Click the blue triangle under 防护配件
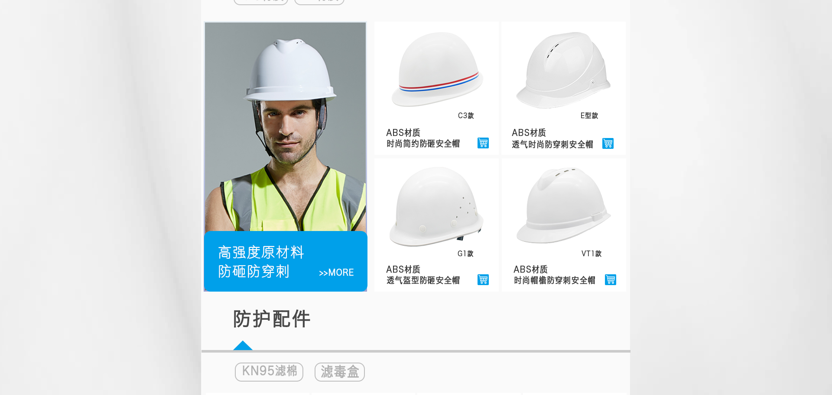The image size is (832, 395). tap(243, 345)
